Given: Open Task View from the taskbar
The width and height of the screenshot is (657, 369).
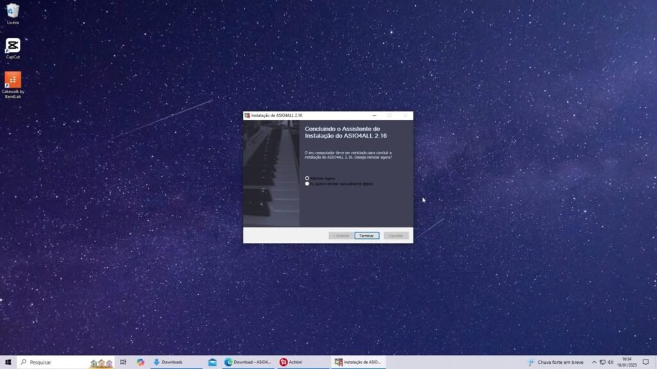Looking at the screenshot, I should click(123, 363).
